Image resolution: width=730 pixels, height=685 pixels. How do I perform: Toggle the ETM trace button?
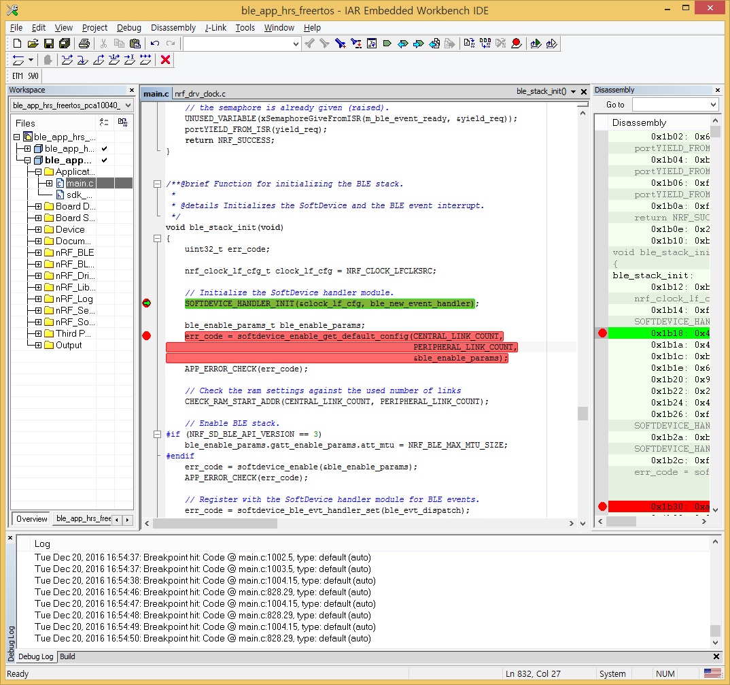[18, 76]
